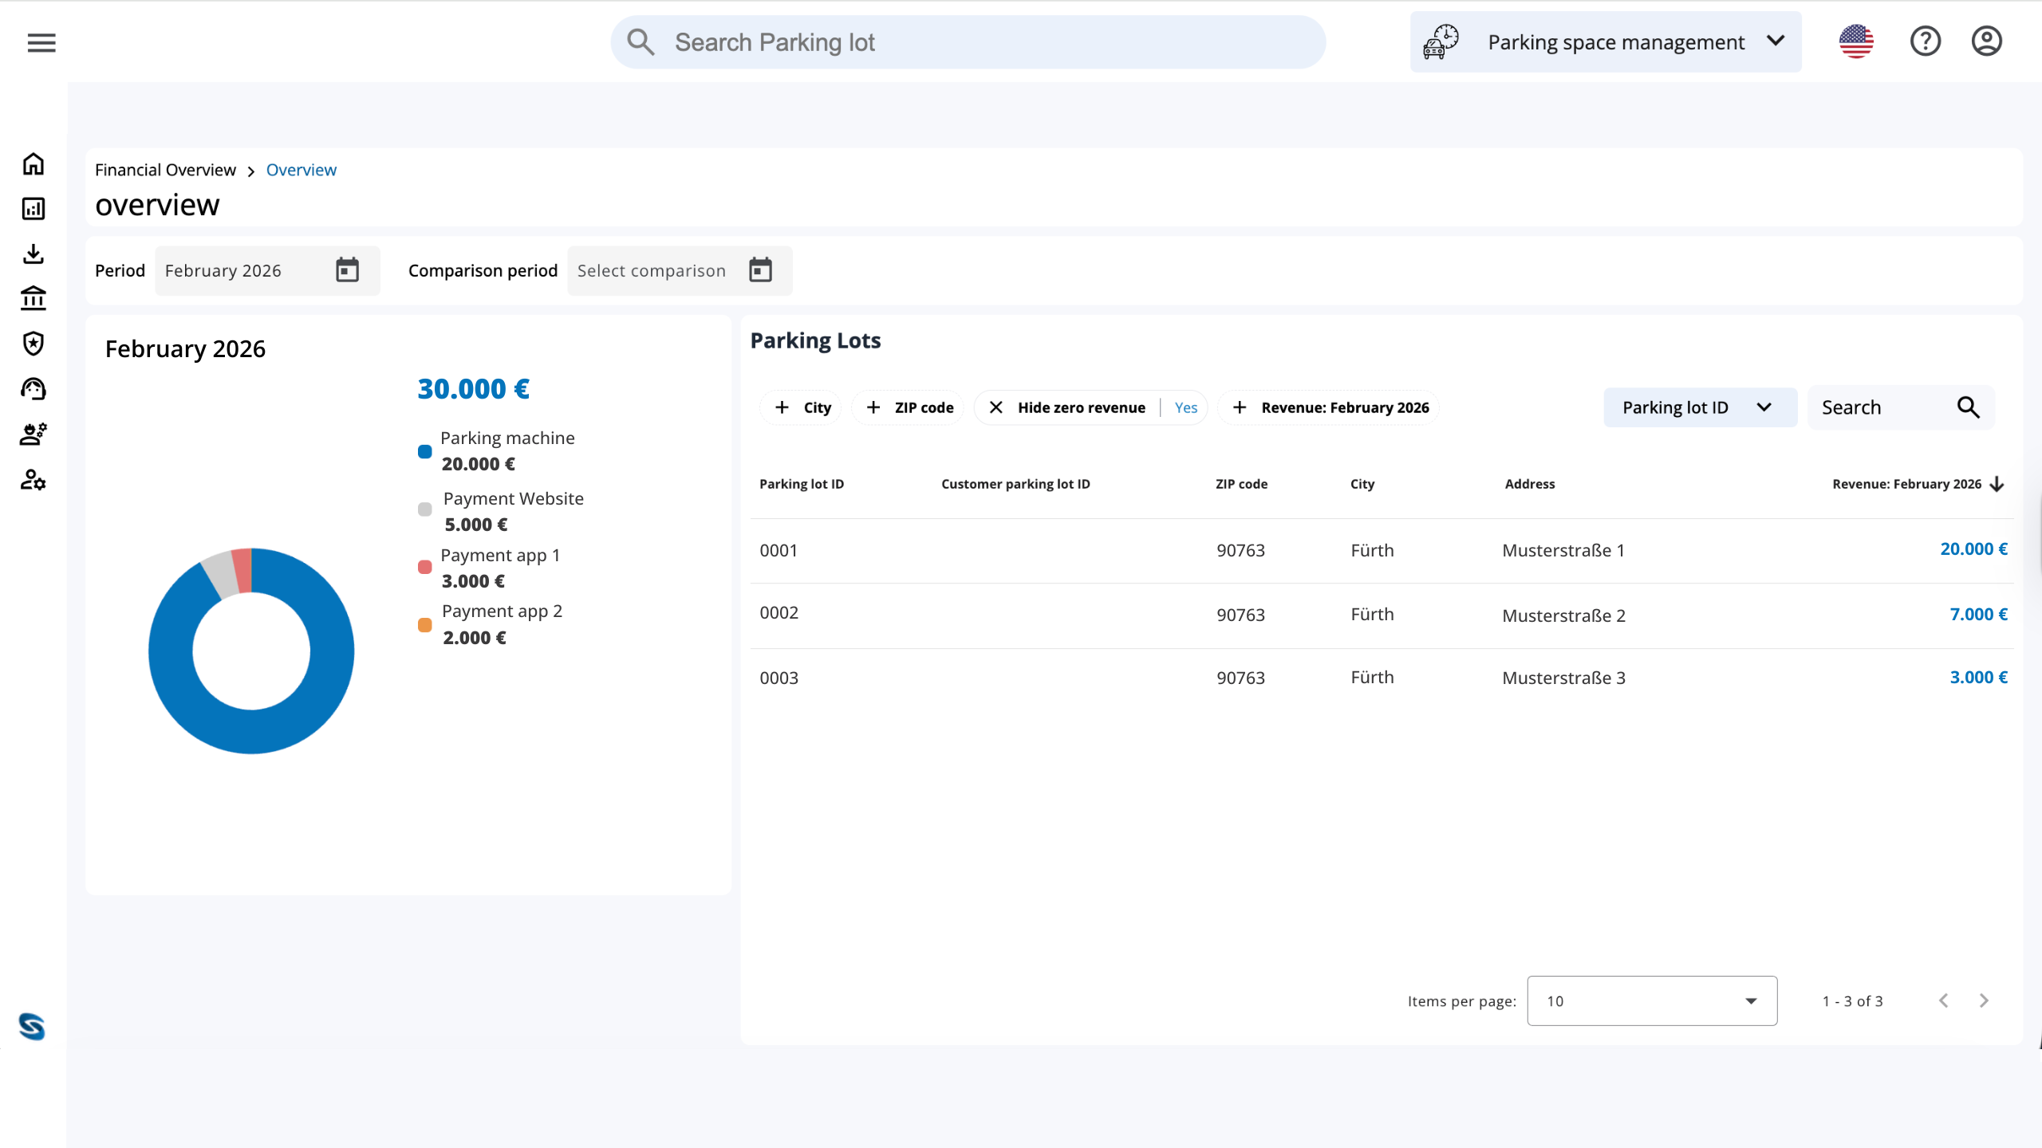Click February 2026 period field
2042x1148 pixels.
[267, 270]
